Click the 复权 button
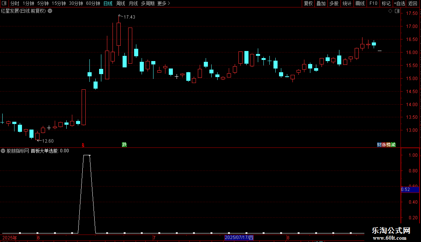Image resolution: width=421 pixels, height=242 pixels. pos(308,3)
